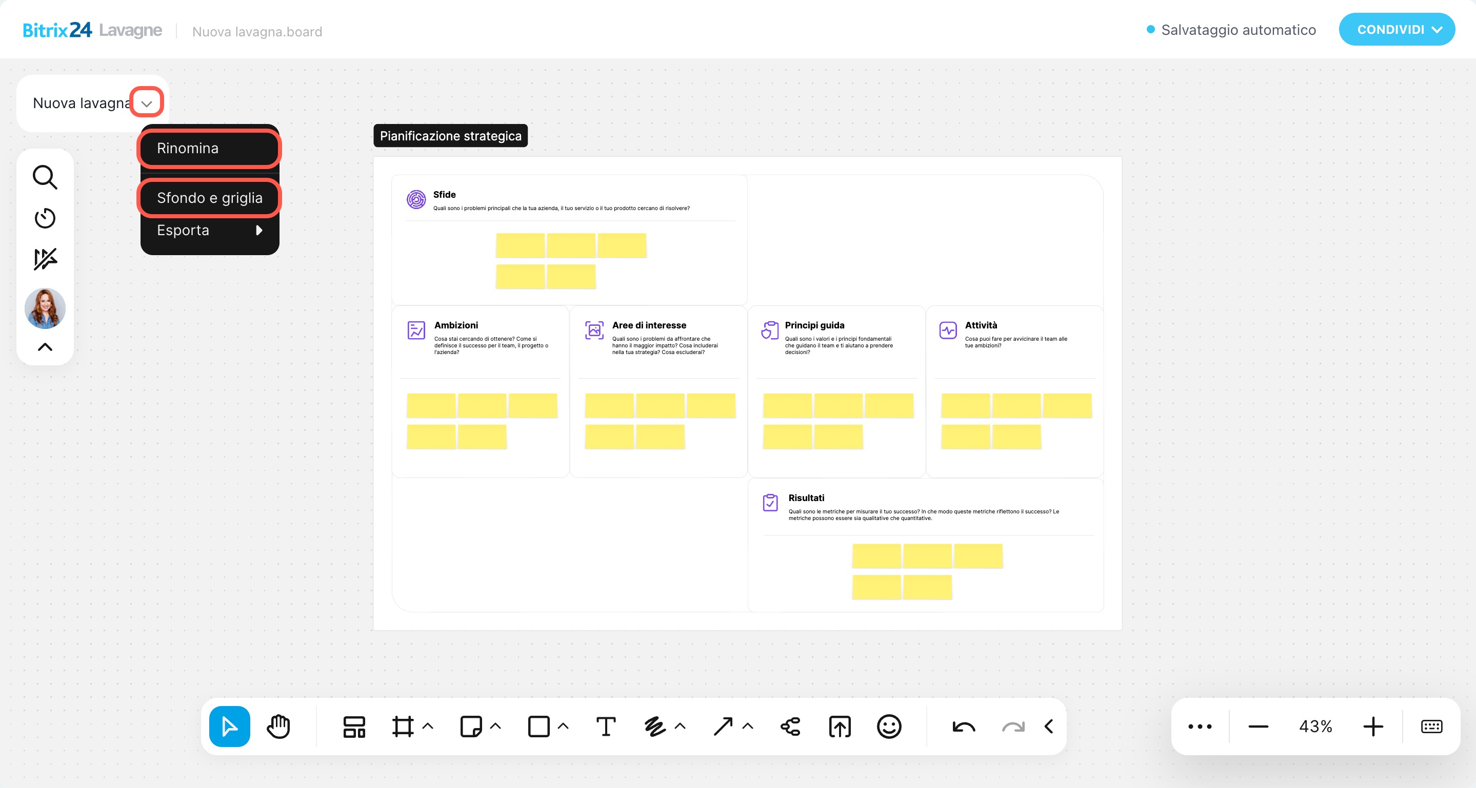1476x788 pixels.
Task: Open the Nuova lavagna dropdown arrow
Action: point(147,103)
